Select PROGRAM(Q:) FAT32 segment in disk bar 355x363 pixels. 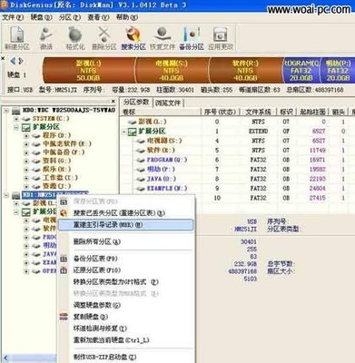click(301, 70)
